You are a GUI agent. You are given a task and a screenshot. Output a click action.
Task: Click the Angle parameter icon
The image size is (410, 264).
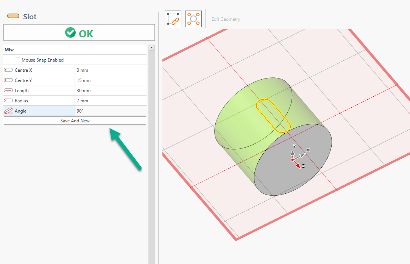click(x=8, y=111)
